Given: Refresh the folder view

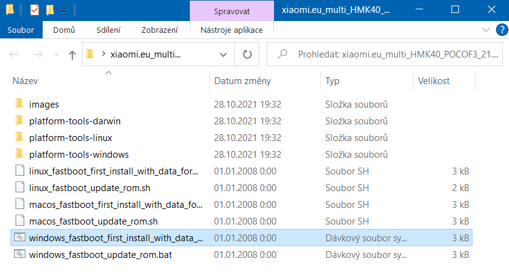Looking at the screenshot, I should 247,54.
